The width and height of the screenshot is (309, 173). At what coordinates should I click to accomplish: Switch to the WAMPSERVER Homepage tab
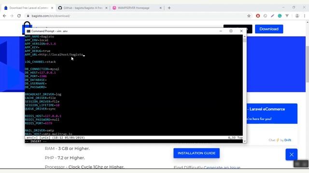(x=137, y=8)
